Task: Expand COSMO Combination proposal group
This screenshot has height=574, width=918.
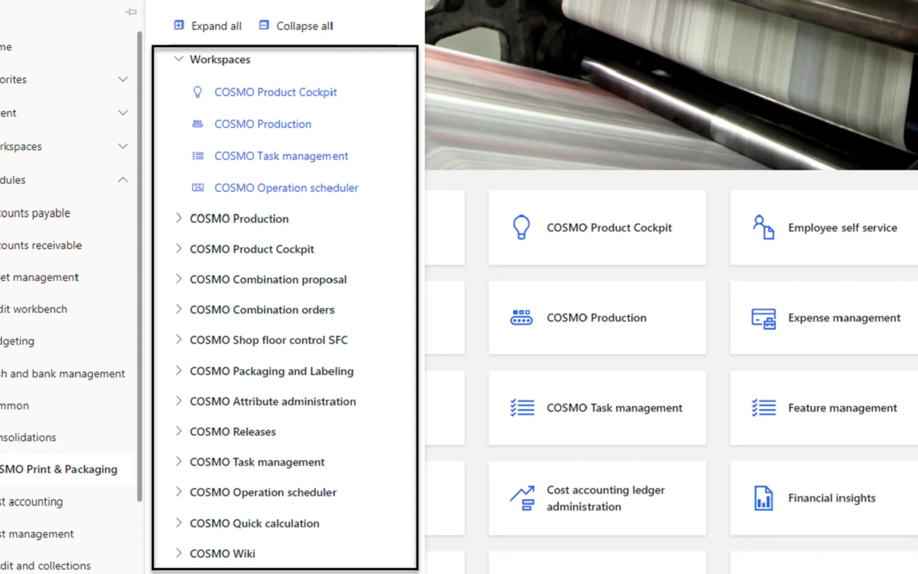Action: pyautogui.click(x=178, y=279)
